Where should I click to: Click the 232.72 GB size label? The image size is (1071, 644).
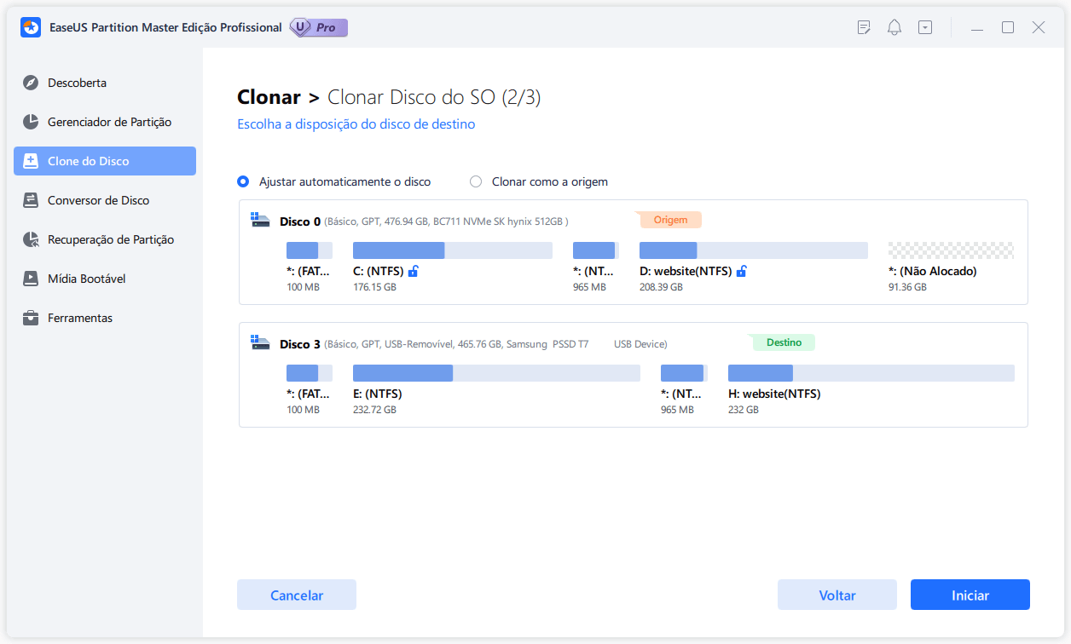(x=374, y=410)
